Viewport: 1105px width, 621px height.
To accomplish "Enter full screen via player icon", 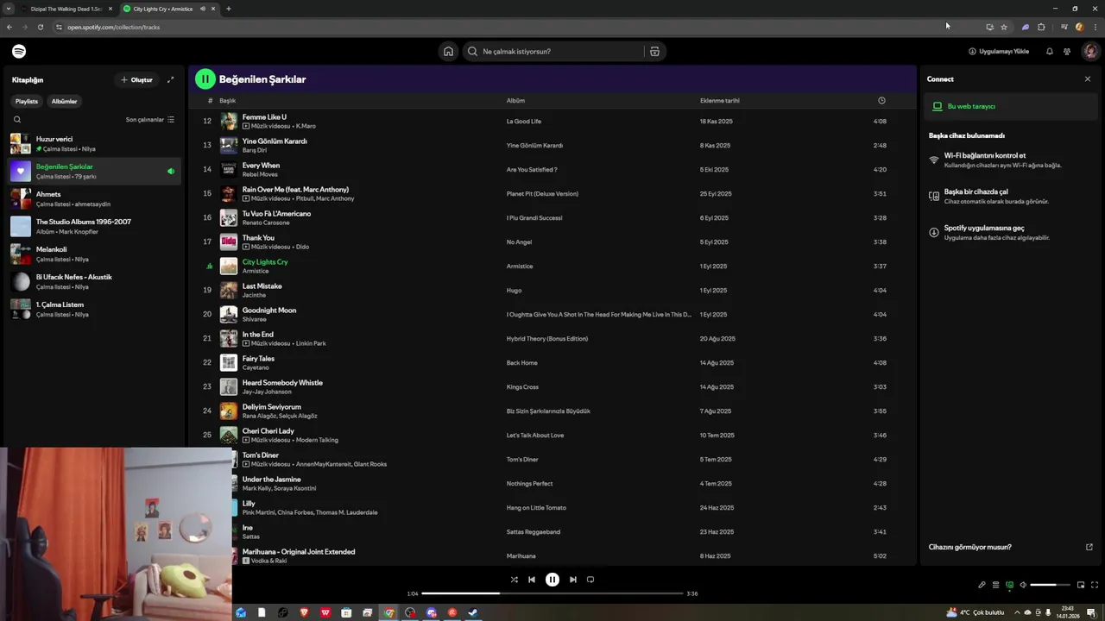I will click(x=1094, y=585).
